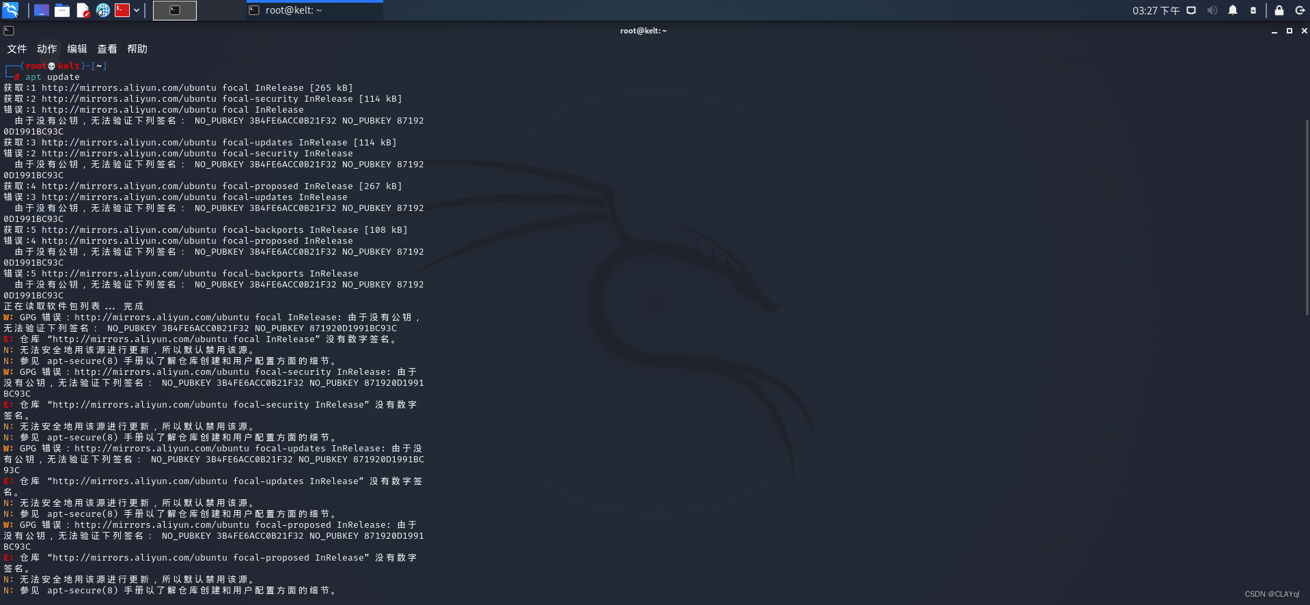Click the focal-proposed InRelease [267 kB] line

[203, 186]
